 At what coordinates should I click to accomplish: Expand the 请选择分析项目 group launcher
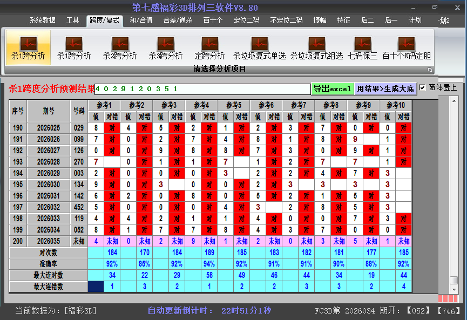[430, 69]
